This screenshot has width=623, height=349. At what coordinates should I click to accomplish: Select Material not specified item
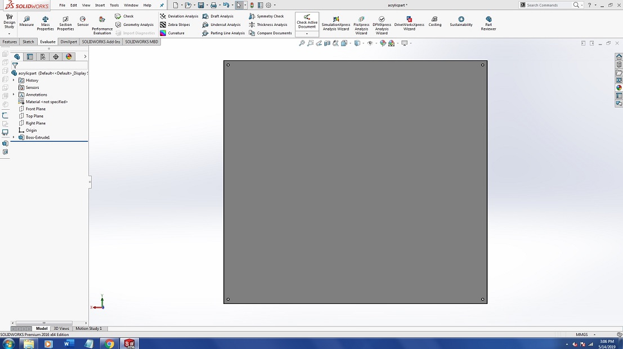pyautogui.click(x=47, y=102)
